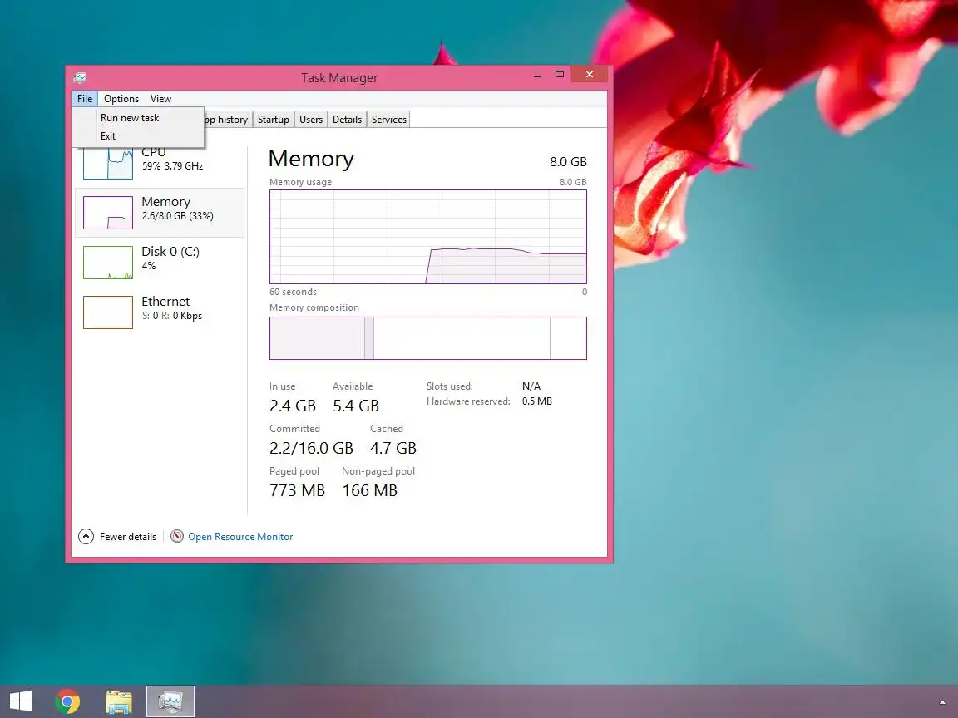Select the CPU performance graph thumbnail
The image size is (958, 718).
108,163
